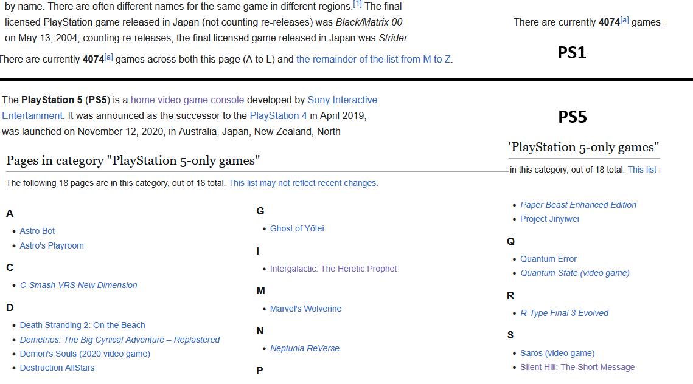693x384 pixels.
Task: Click the letter P section heading
Action: point(260,371)
